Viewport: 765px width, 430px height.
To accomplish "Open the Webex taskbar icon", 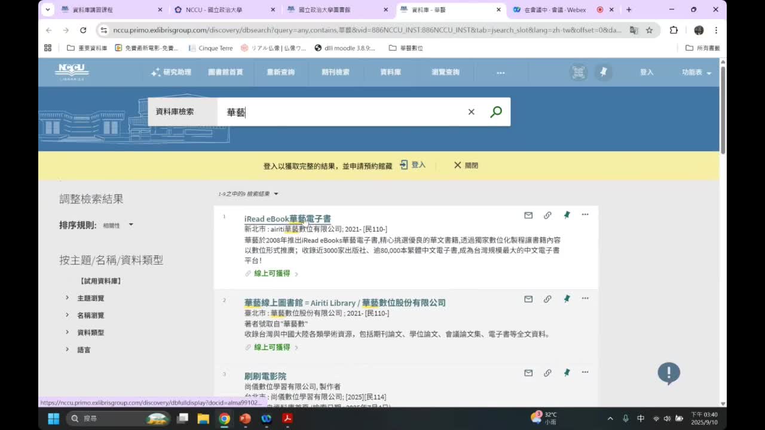I will 266,419.
